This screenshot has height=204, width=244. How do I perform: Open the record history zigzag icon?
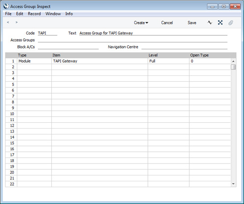tap(209, 23)
